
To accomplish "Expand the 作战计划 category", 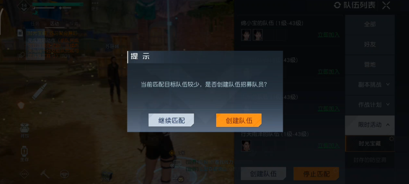I will tap(370, 105).
